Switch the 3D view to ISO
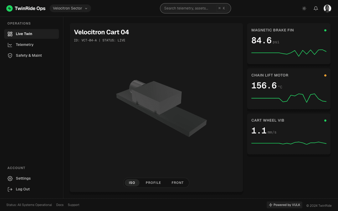338x211 pixels. [x=132, y=183]
